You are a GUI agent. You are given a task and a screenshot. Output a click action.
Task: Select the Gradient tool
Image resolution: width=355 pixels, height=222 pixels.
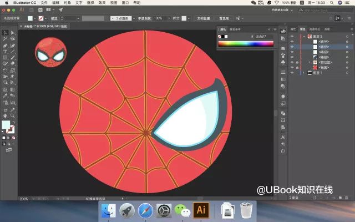click(x=12, y=89)
